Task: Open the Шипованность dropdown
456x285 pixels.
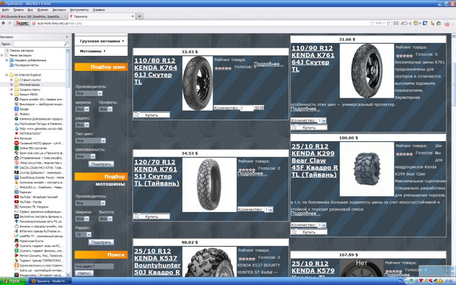Action: (x=85, y=156)
